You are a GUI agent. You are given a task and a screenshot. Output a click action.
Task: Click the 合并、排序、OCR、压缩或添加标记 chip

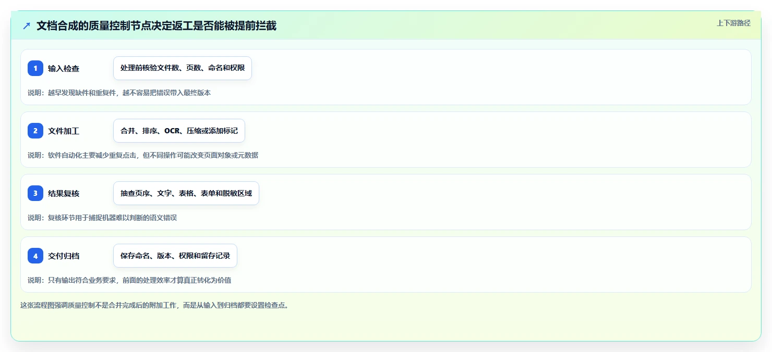point(179,131)
